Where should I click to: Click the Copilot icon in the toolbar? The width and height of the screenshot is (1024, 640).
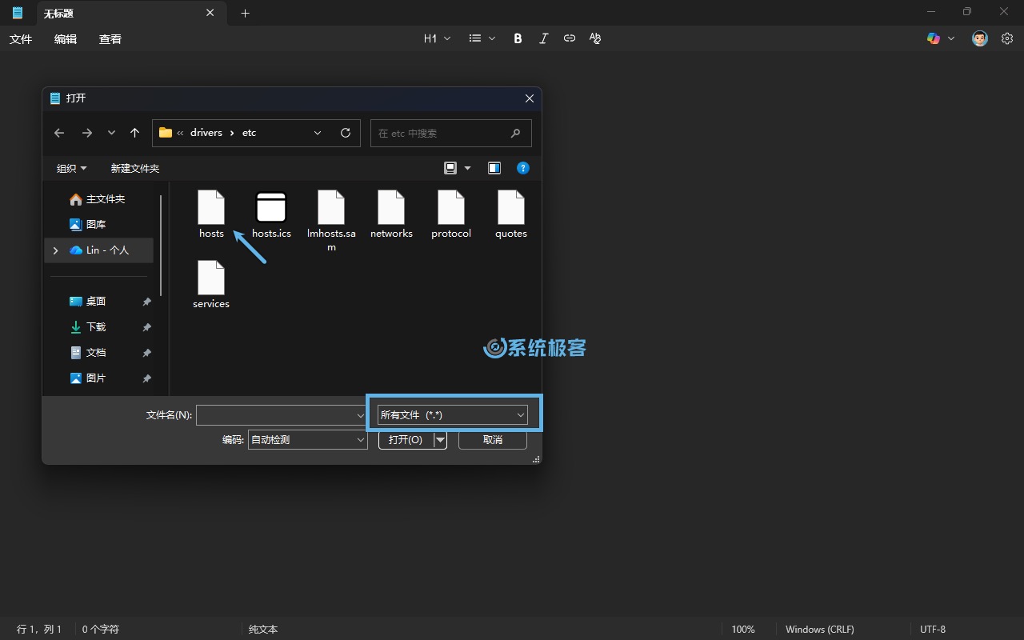(x=933, y=38)
